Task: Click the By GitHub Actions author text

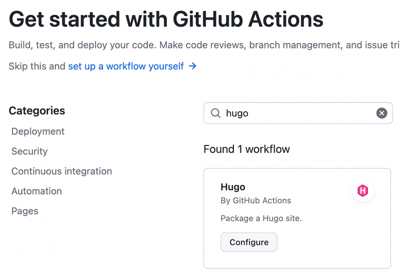Action: [x=255, y=200]
